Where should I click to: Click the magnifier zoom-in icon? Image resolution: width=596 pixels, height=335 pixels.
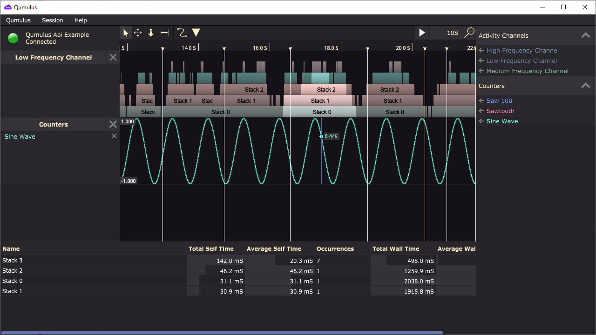point(469,32)
